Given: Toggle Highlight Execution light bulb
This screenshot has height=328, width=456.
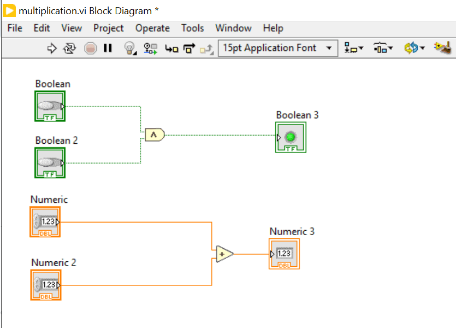Looking at the screenshot, I should point(129,49).
